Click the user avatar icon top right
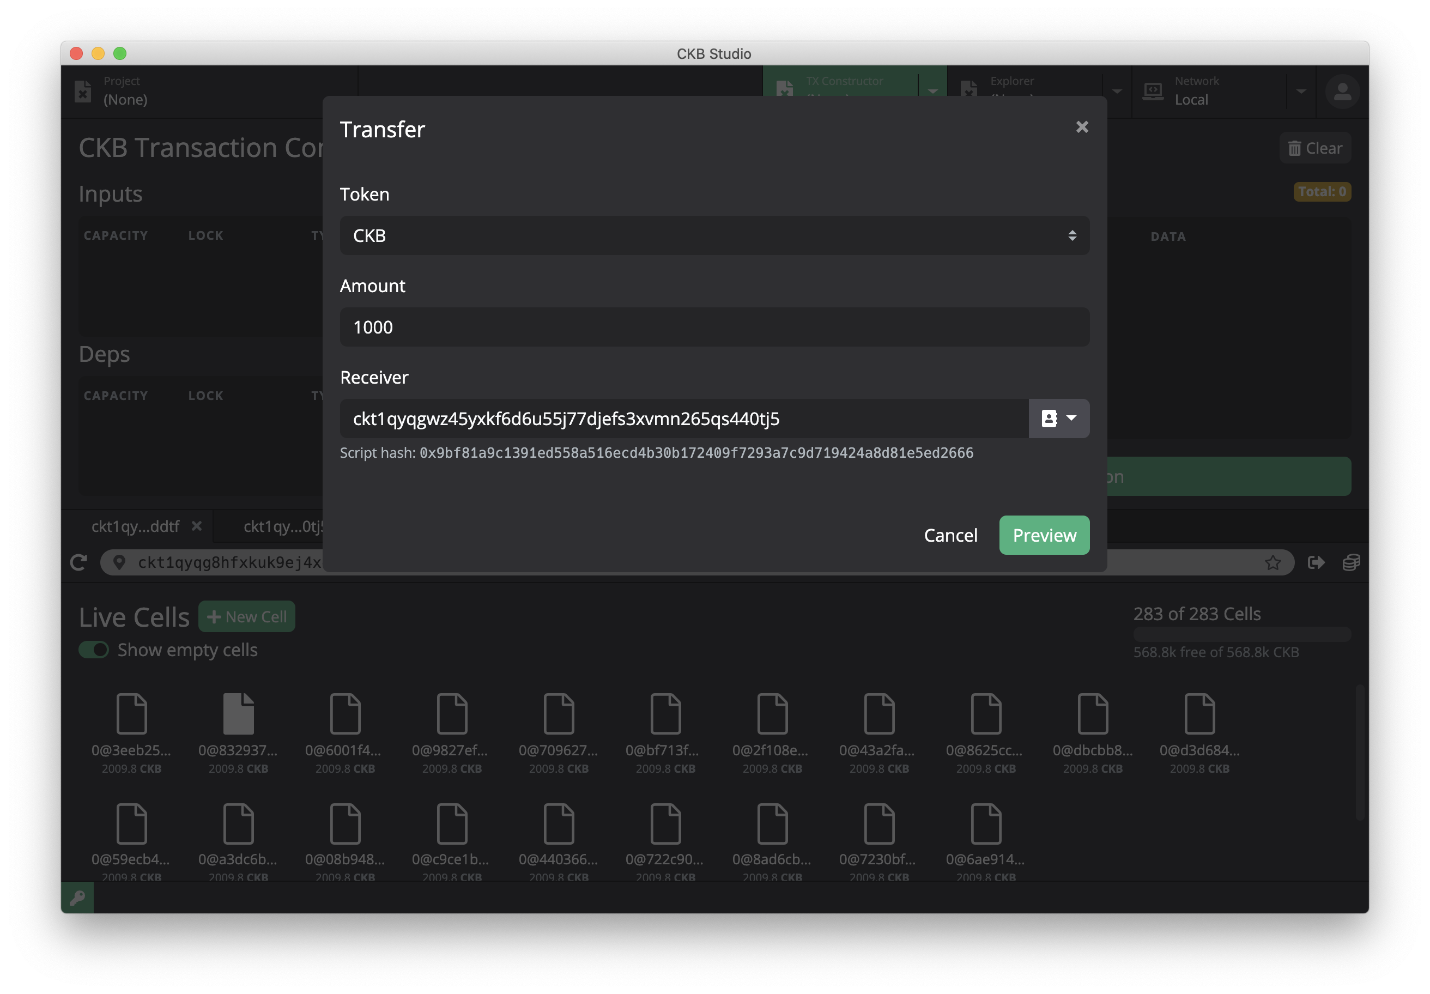 (1342, 92)
